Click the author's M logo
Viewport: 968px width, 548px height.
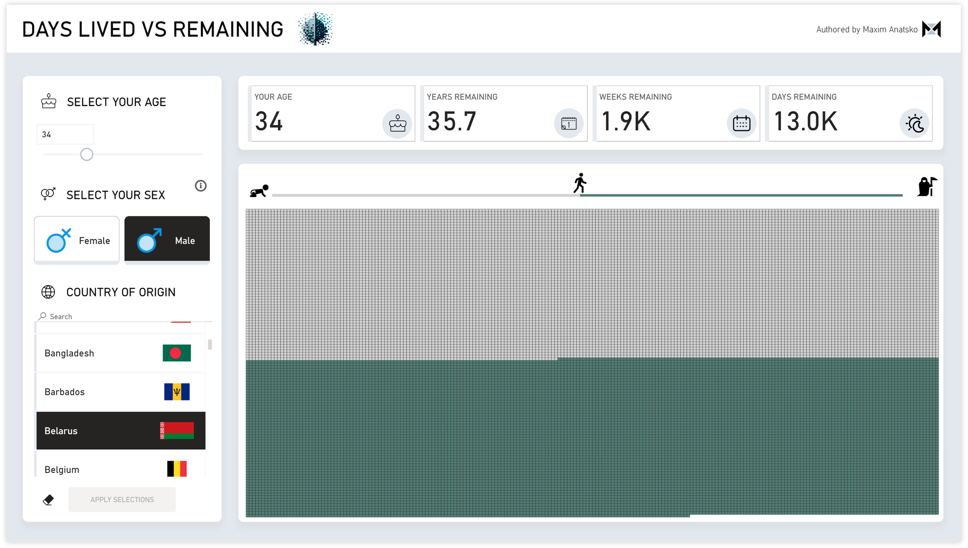(931, 29)
